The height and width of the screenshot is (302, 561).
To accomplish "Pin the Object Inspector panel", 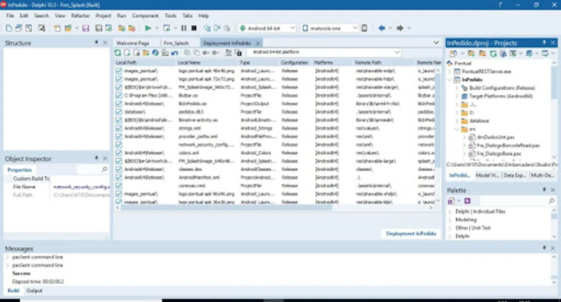I will (96, 158).
